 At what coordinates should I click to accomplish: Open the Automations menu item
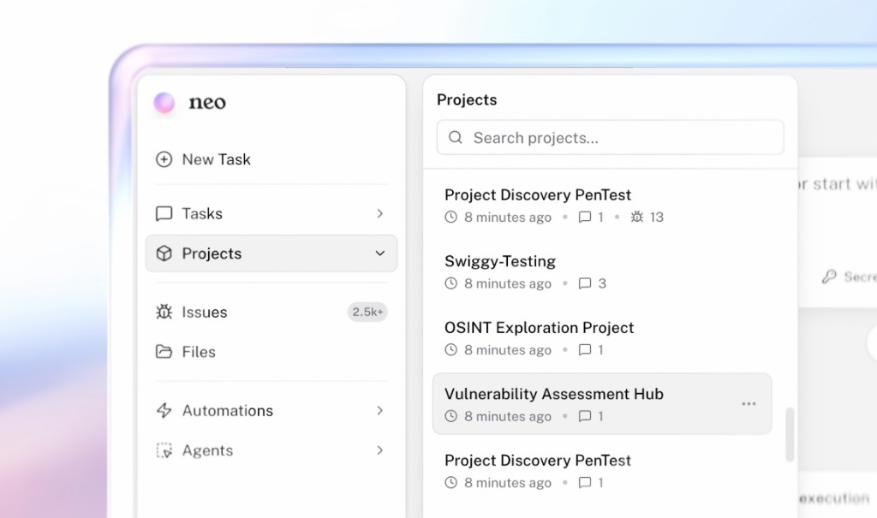(x=271, y=411)
